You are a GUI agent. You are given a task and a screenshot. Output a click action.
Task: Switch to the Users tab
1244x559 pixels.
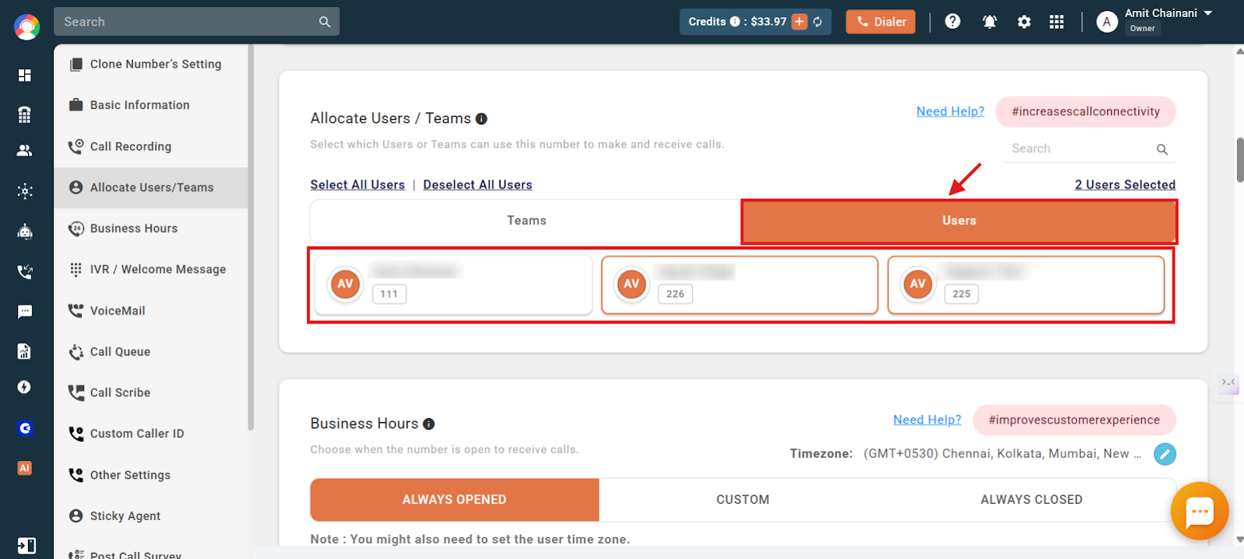[959, 221]
